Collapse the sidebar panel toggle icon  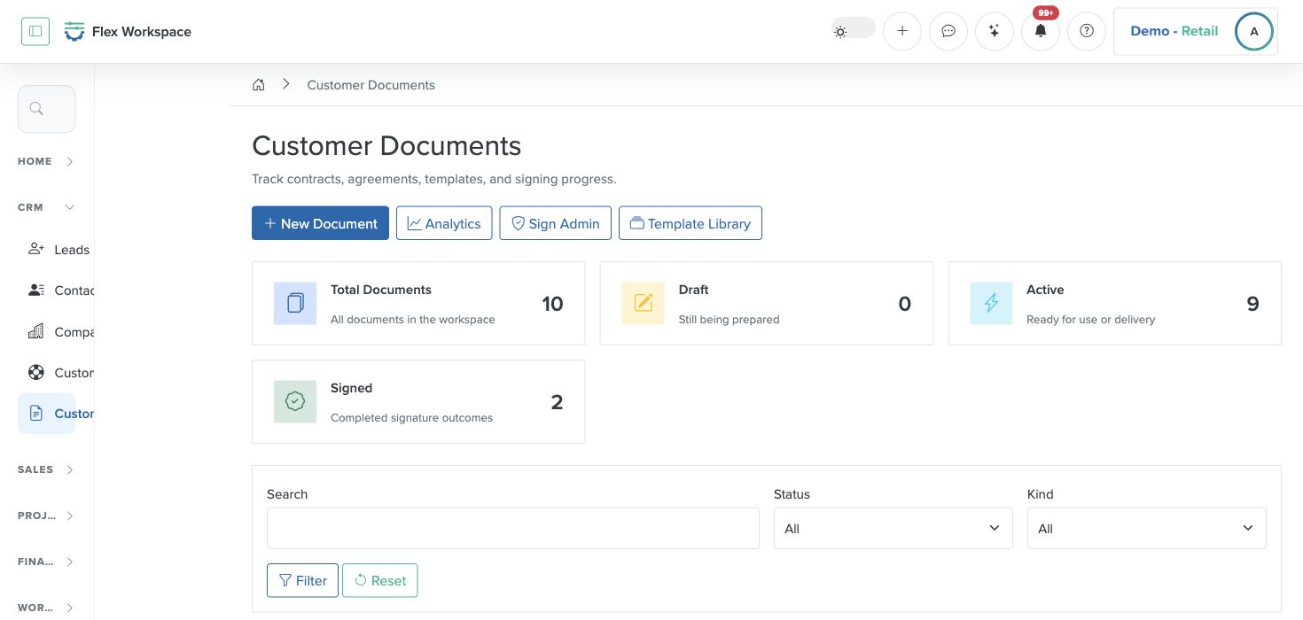pos(35,31)
